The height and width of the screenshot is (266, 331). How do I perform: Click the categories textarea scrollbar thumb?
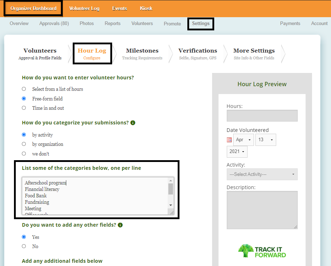(171, 189)
